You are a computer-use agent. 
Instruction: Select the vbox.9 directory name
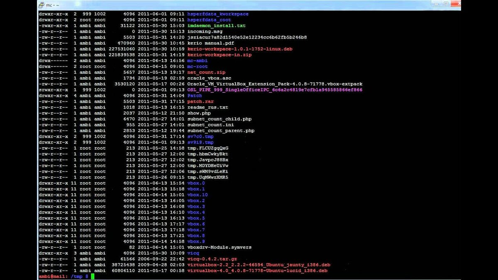196,241
